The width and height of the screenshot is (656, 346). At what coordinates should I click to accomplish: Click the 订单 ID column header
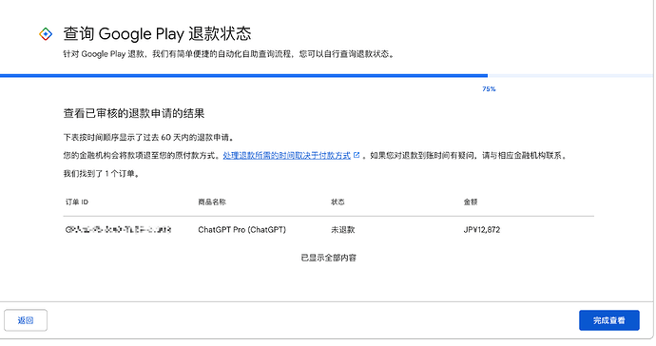click(x=77, y=202)
